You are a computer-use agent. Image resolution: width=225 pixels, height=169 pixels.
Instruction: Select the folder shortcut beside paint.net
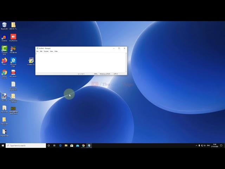point(13,98)
